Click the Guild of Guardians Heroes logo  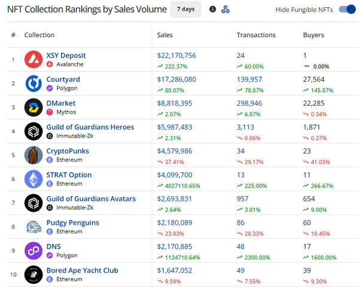coord(34,131)
